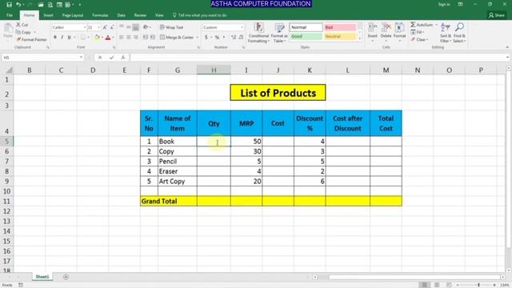Click the Decrease Decimal icon
Screen dimensions: 512x288
241,38
